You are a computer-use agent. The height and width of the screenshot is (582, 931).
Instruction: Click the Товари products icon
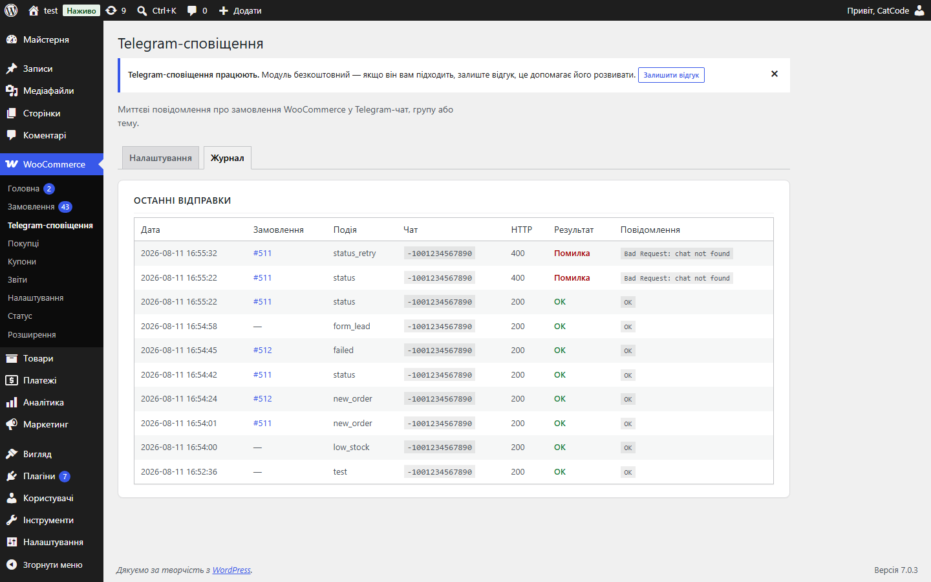pos(12,358)
